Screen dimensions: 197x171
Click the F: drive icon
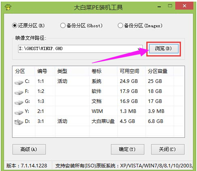[x=19, y=92]
